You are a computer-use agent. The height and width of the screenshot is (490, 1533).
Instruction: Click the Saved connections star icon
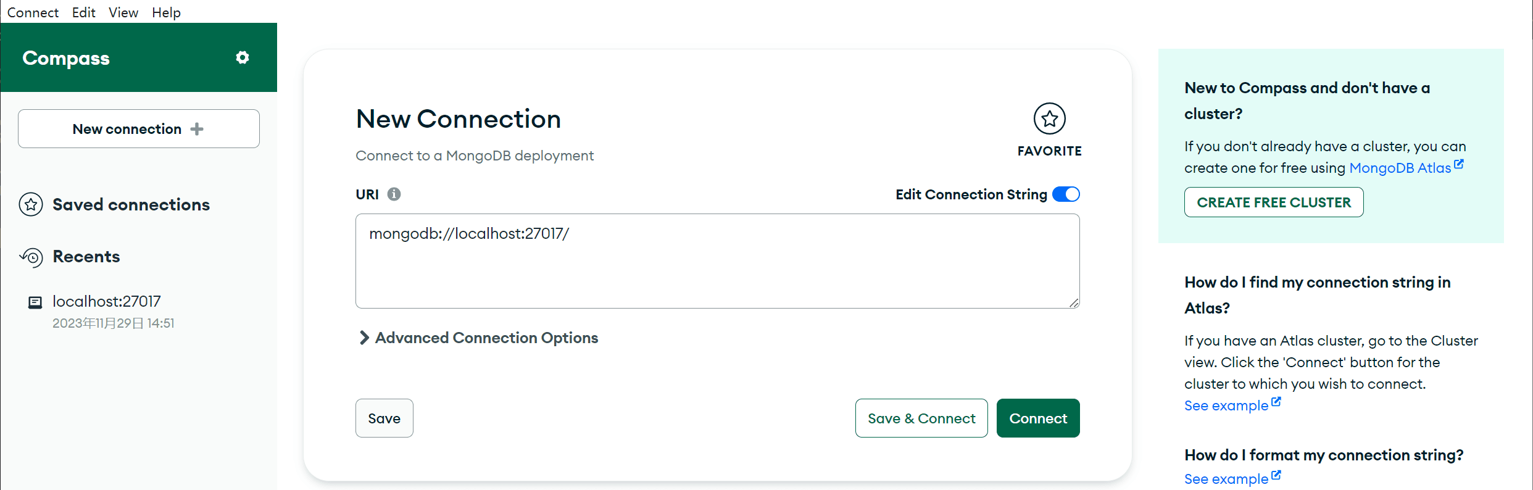(x=31, y=204)
